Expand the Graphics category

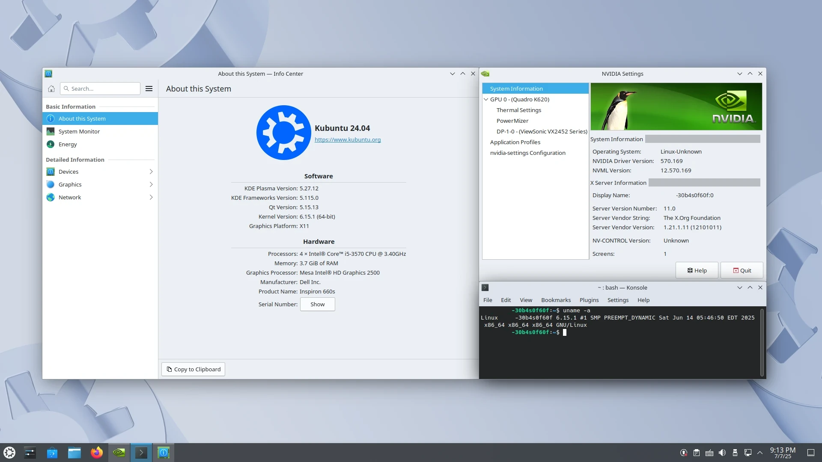tap(100, 184)
